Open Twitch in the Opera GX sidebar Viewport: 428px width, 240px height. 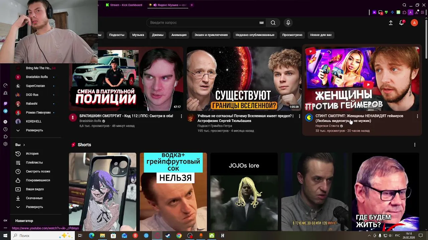click(x=5, y=104)
